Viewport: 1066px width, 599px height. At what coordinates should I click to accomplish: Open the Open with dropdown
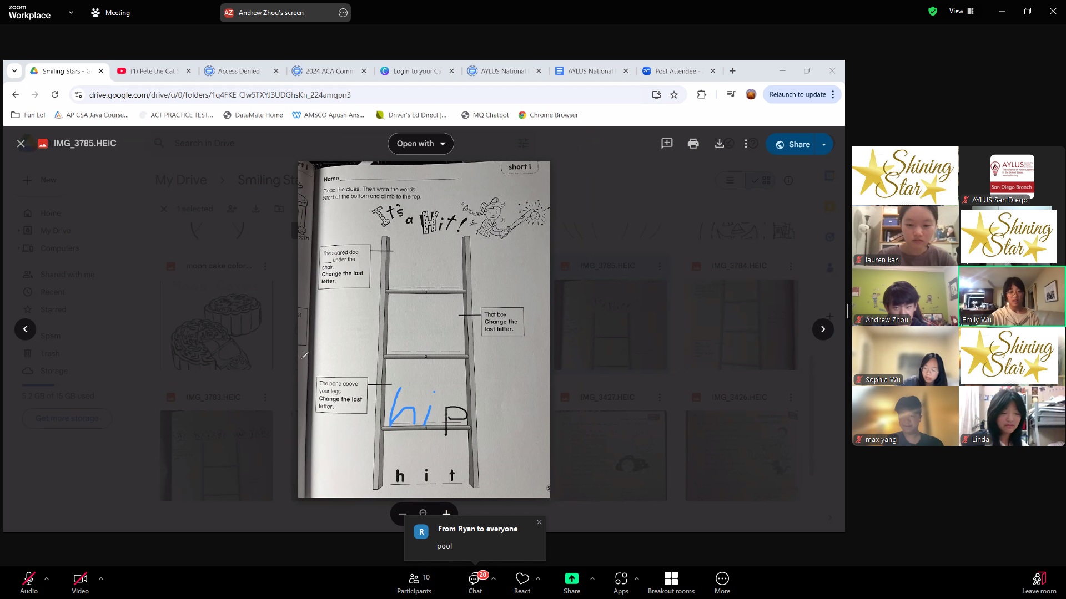pyautogui.click(x=421, y=144)
